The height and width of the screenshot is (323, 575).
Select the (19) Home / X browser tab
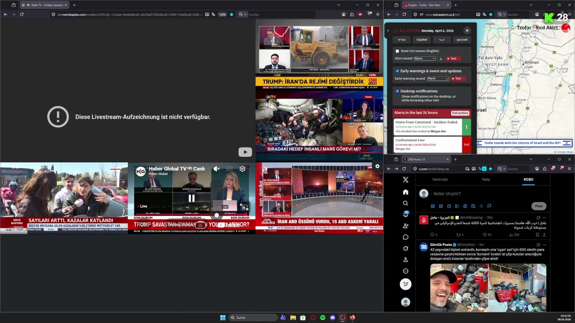point(426,159)
